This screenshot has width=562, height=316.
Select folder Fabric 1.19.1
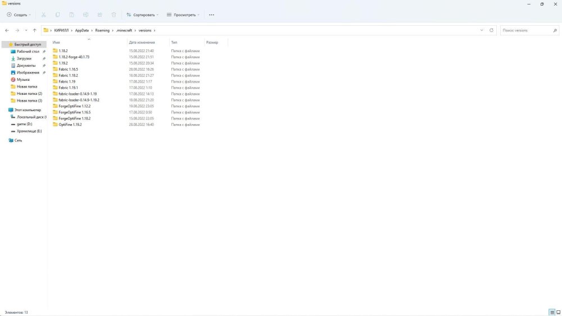tap(68, 88)
